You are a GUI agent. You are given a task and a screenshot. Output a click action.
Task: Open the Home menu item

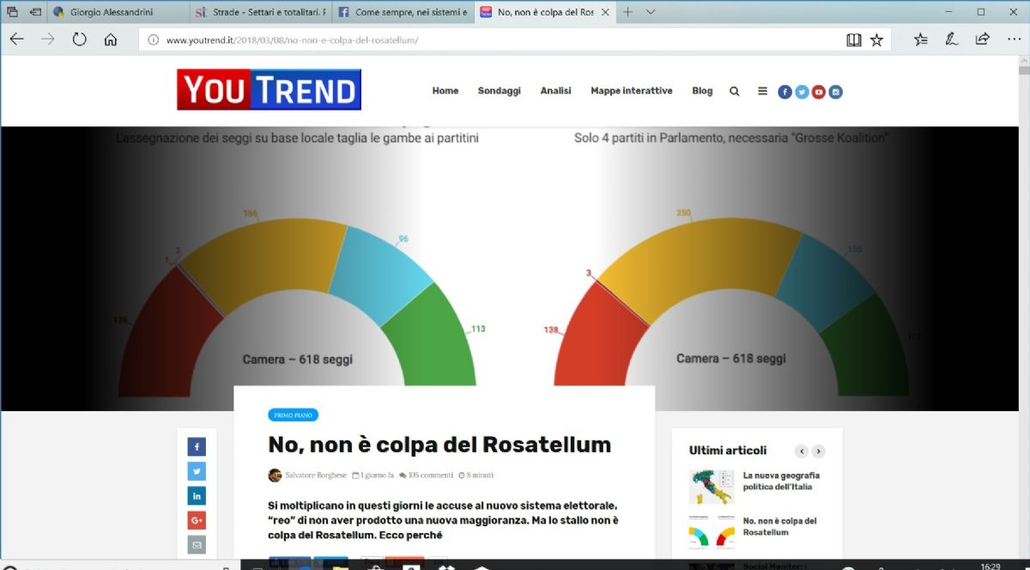[445, 91]
